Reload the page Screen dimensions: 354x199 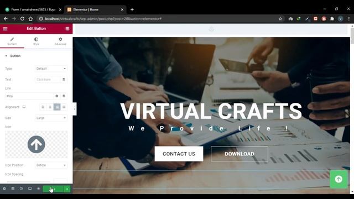(x=22, y=19)
